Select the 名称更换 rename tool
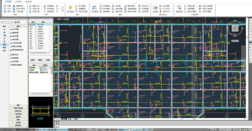The image size is (252, 131). pyautogui.click(x=94, y=8)
